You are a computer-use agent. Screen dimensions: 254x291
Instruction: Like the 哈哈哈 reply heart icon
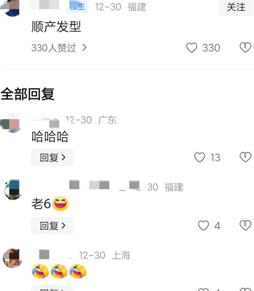tap(199, 157)
